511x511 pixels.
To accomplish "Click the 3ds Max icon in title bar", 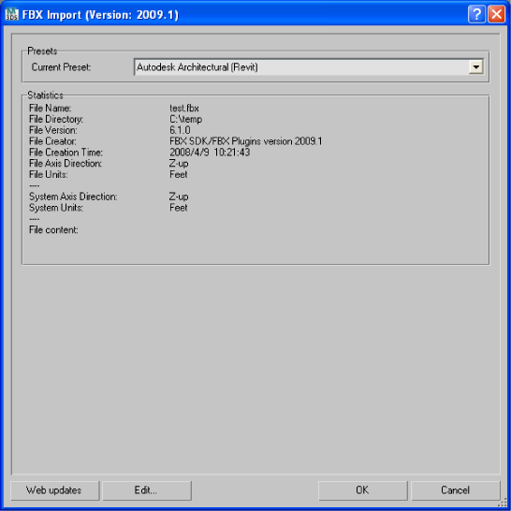I will click(12, 14).
